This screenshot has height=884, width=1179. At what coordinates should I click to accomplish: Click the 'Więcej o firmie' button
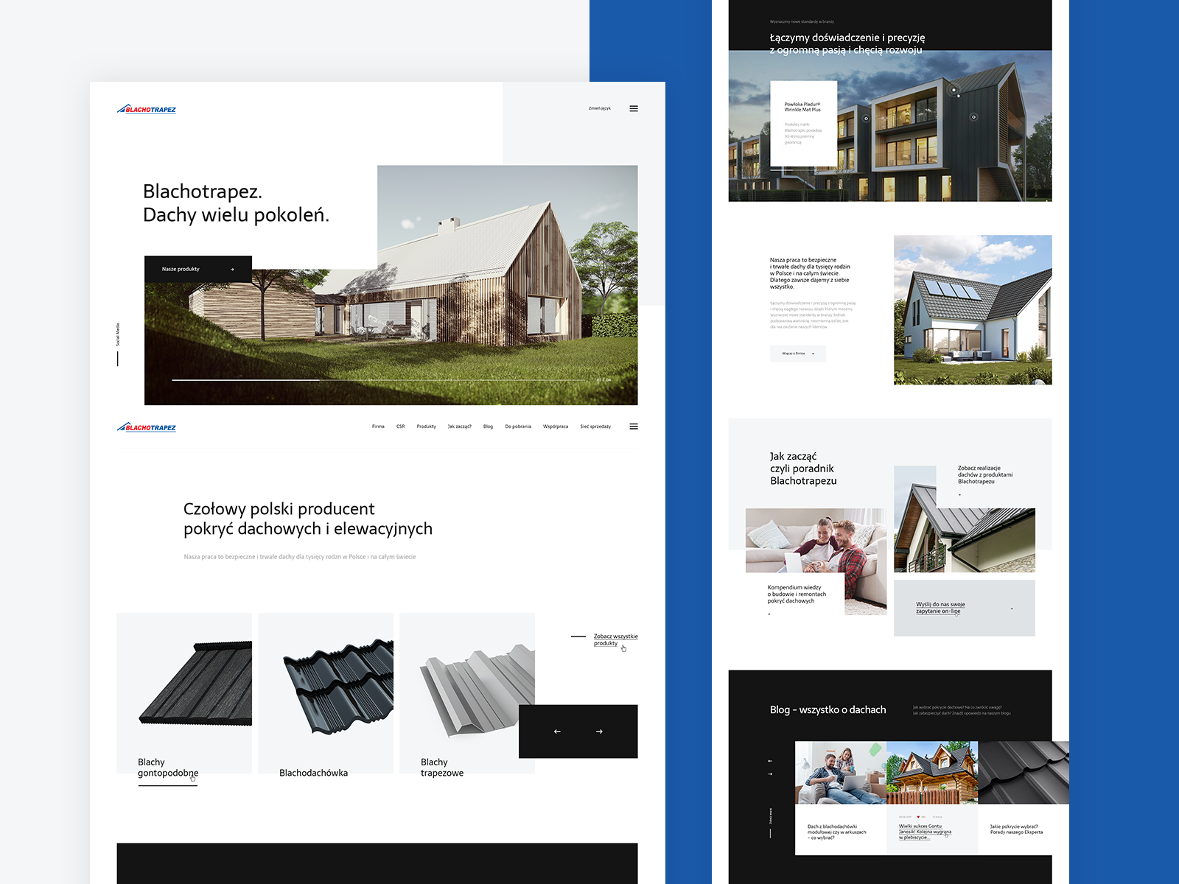(798, 354)
